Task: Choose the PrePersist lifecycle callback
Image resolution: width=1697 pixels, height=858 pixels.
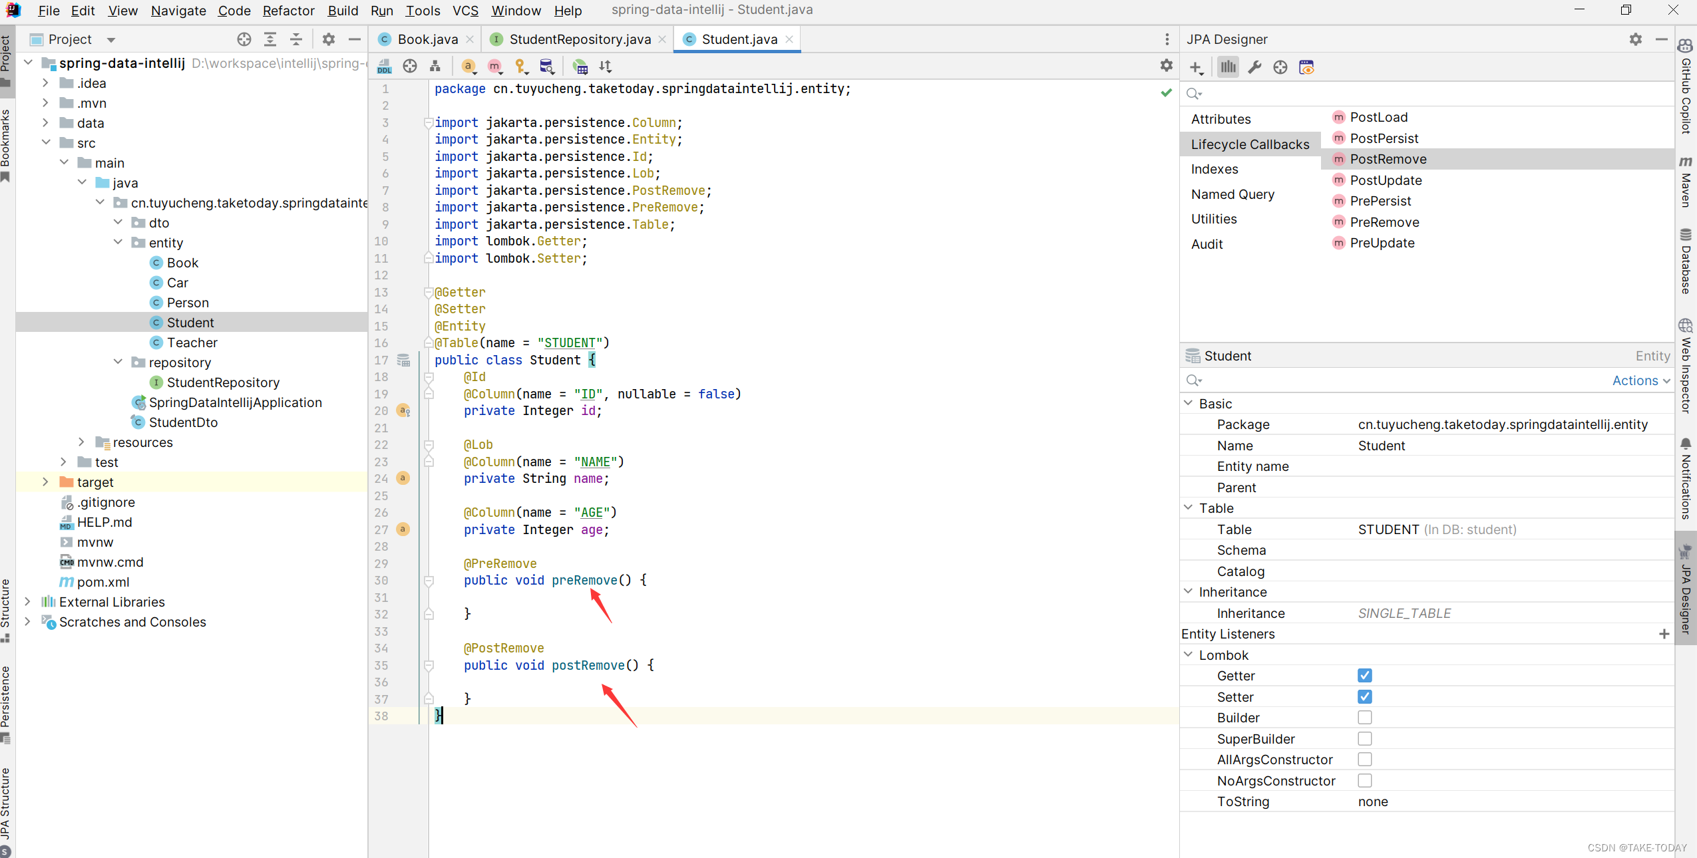Action: pyautogui.click(x=1380, y=201)
